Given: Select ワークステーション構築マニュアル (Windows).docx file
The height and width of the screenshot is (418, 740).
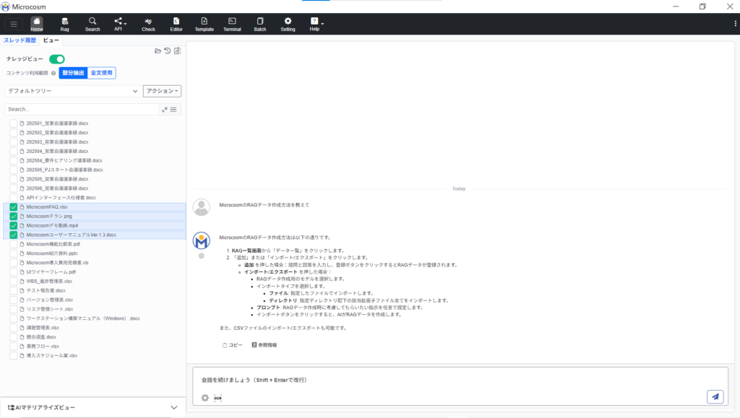Looking at the screenshot, I should [x=83, y=318].
